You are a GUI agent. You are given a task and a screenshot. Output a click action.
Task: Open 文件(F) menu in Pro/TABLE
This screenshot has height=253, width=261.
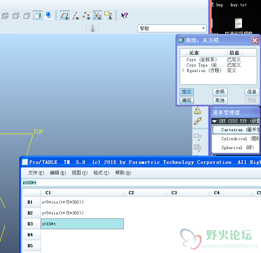click(36, 173)
